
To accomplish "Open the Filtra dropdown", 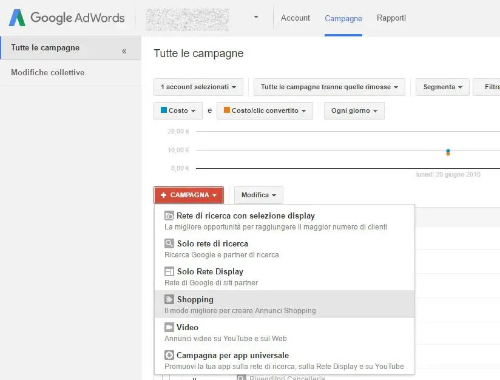I will (x=487, y=87).
